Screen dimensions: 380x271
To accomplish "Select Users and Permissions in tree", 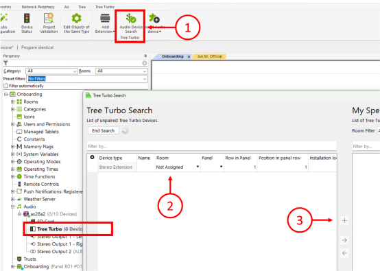I will 47,124.
